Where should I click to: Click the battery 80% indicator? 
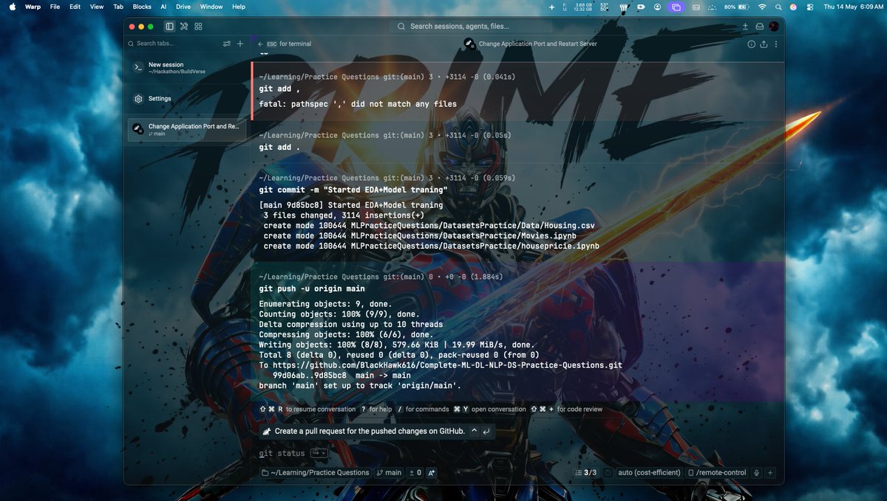pos(735,7)
